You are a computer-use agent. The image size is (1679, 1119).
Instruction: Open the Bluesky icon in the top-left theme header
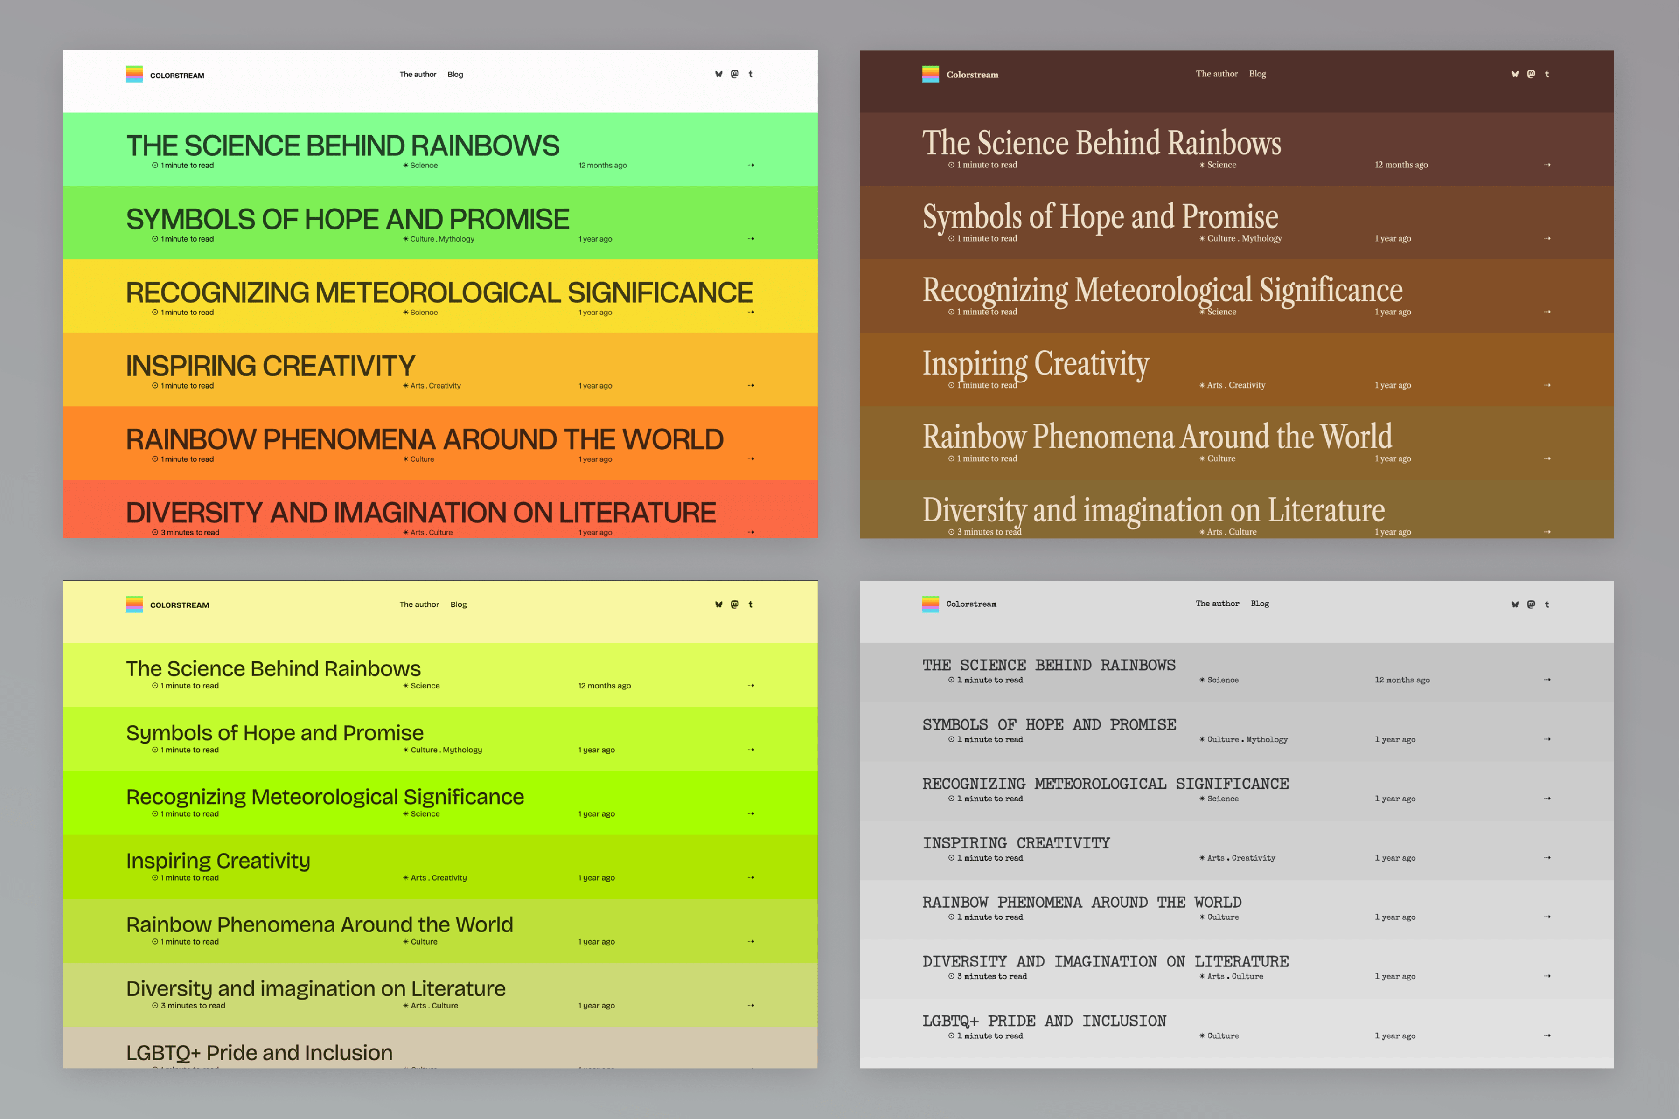pyautogui.click(x=718, y=74)
